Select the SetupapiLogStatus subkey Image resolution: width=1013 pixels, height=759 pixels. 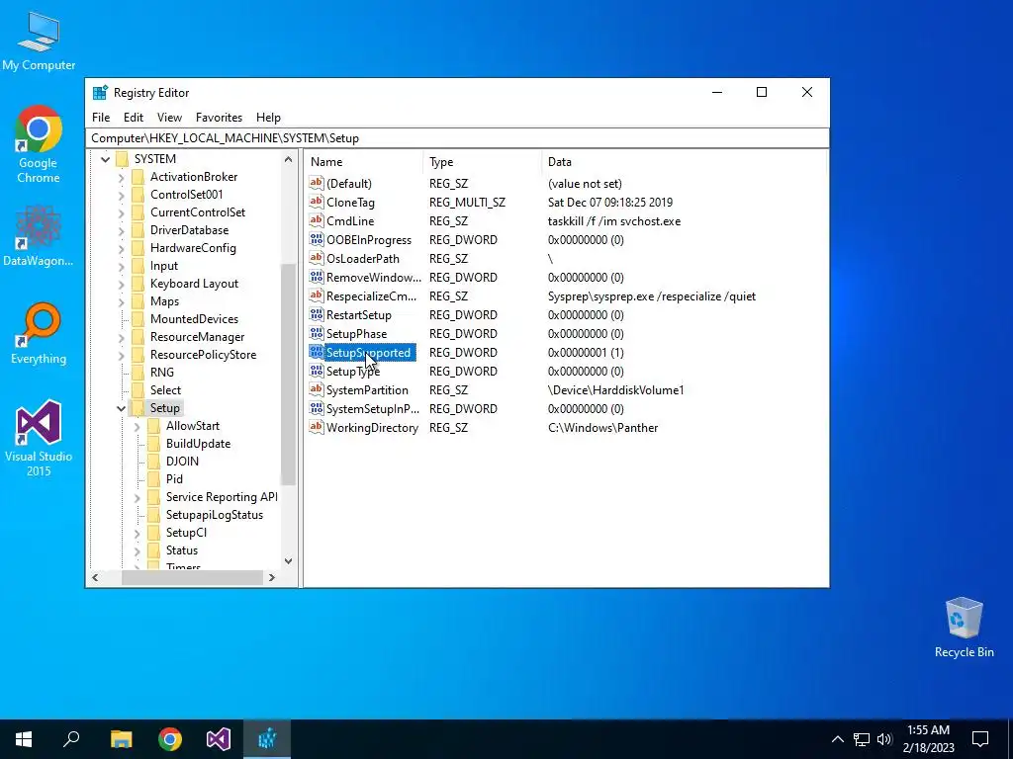[x=215, y=514]
